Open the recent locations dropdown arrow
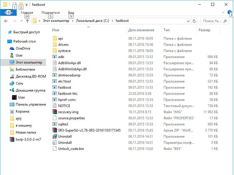Viewport: 234px width, 175px height. (21, 21)
